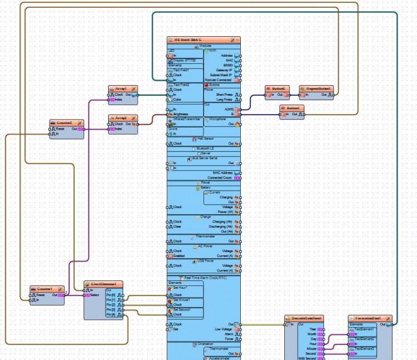
Task: Click the Real Time Alarm Clock icon
Action: click(x=181, y=278)
